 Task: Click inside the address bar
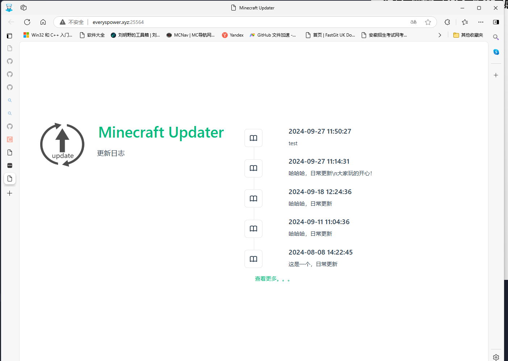(x=181, y=22)
